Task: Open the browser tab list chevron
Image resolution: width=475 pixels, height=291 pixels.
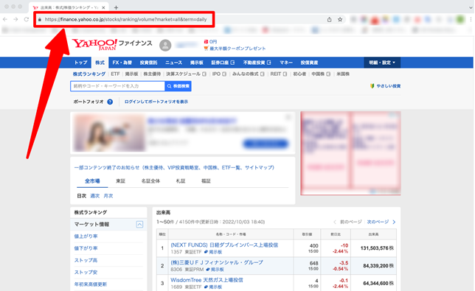Action: (x=471, y=7)
